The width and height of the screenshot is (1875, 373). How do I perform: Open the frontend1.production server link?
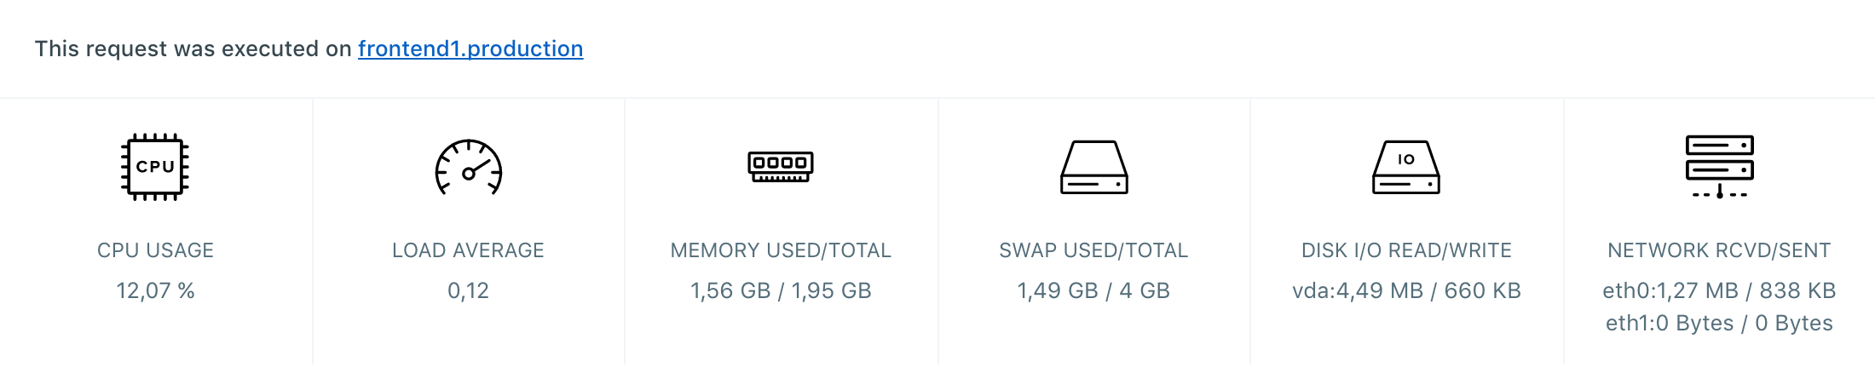[470, 49]
